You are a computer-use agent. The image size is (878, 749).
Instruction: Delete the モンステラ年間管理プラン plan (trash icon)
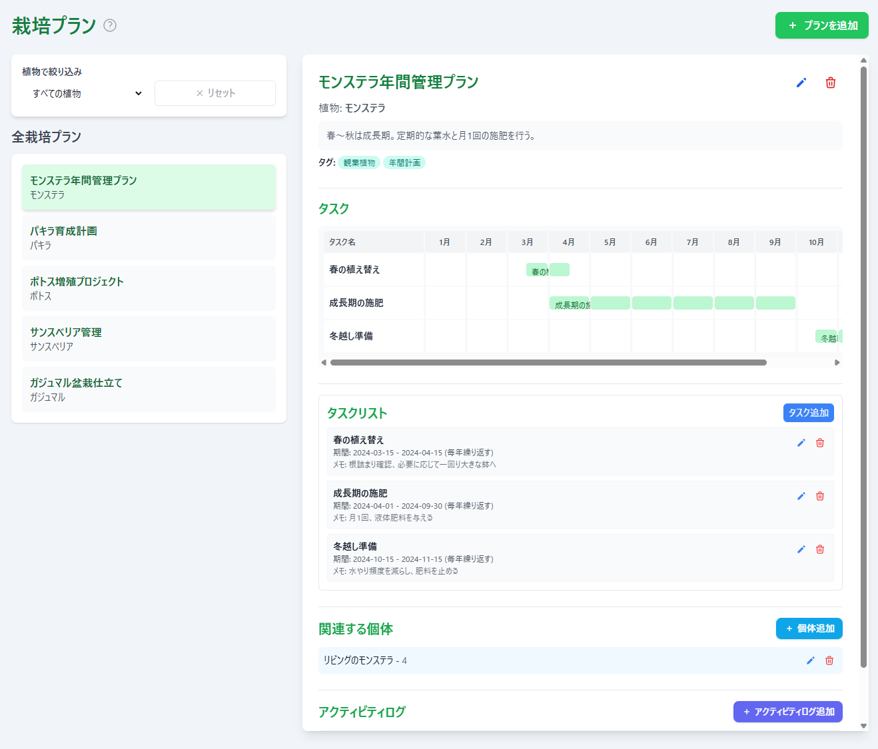pyautogui.click(x=831, y=83)
